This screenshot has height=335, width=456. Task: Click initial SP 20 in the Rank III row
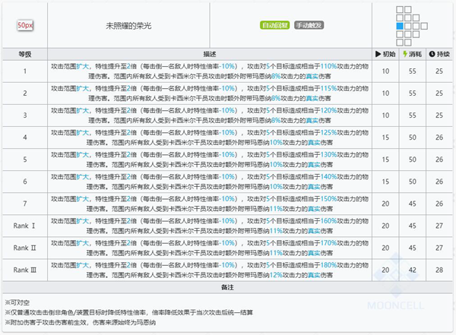[385, 270]
